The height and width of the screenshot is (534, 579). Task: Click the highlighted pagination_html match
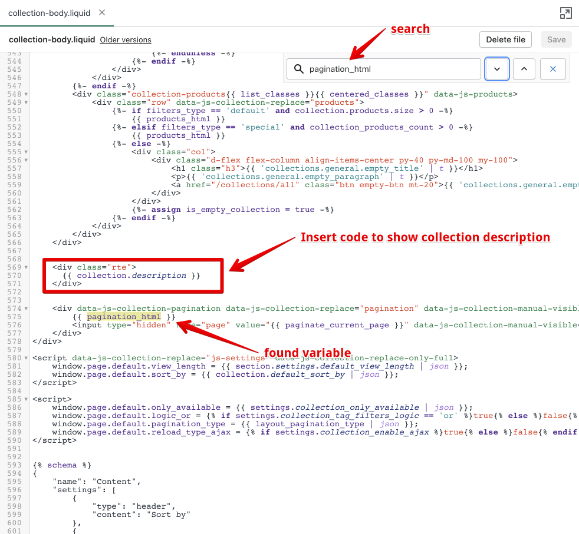(123, 316)
